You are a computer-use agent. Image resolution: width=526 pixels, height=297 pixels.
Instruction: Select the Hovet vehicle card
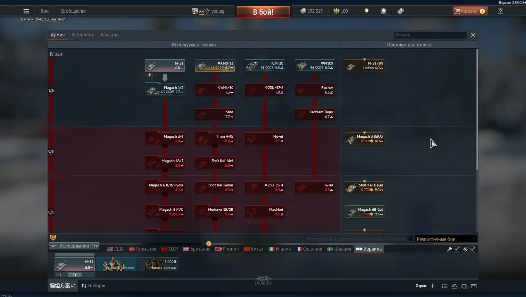(265, 138)
